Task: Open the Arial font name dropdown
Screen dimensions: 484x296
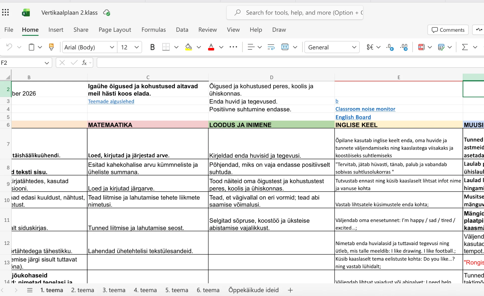Action: (x=112, y=47)
